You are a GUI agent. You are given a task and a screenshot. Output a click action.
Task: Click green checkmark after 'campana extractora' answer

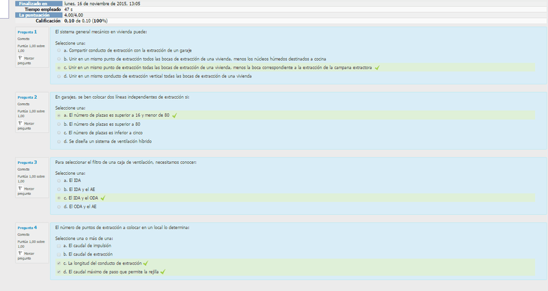click(377, 67)
